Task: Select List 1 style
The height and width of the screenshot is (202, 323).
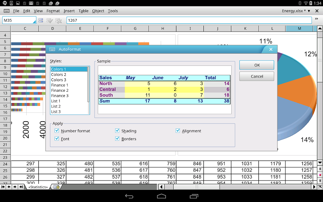Action: tap(69, 101)
